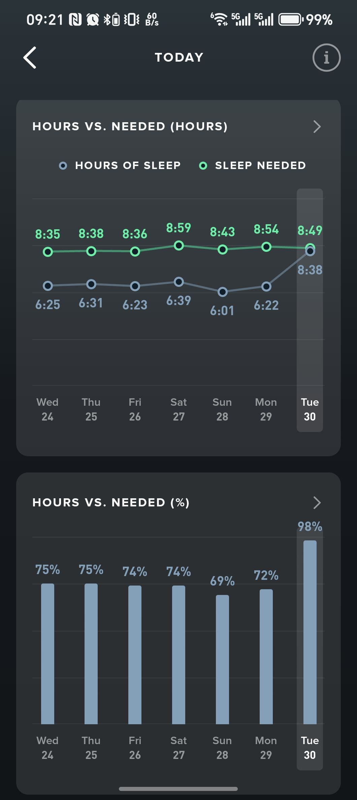Screen dimensions: 357x800
Task: Select Wed 24 in the percent chart
Action: 47,747
